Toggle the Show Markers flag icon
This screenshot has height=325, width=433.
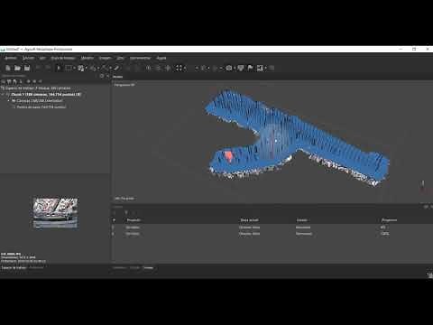tap(250, 68)
